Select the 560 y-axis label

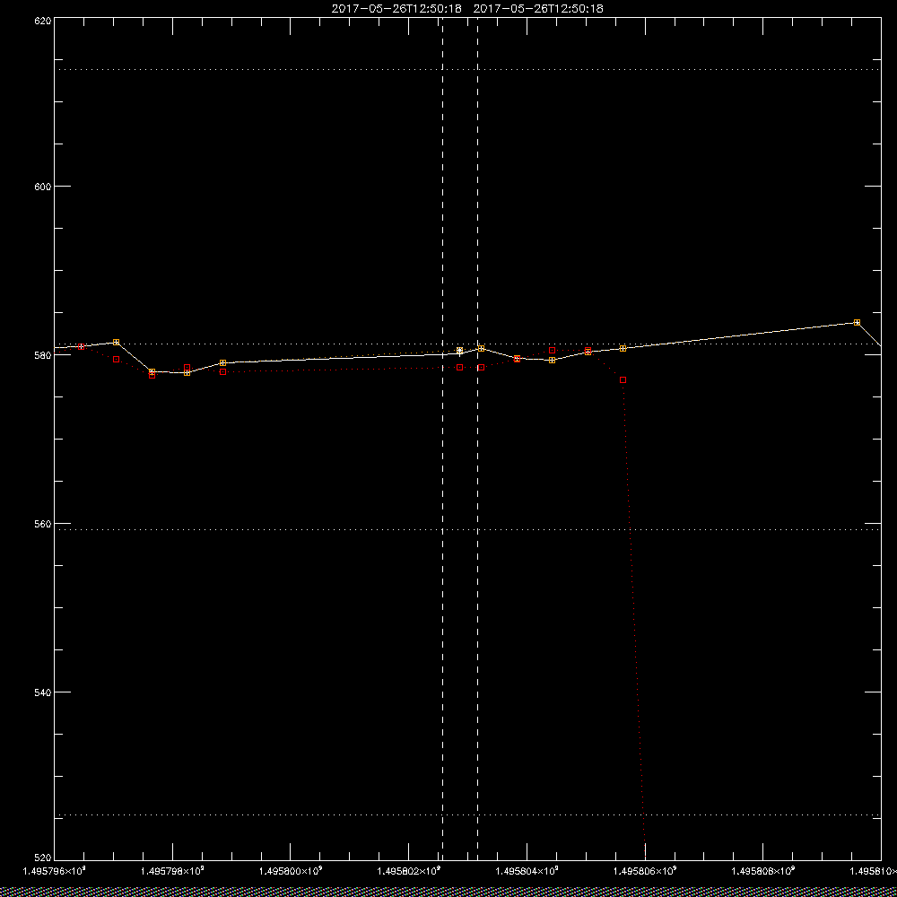[44, 524]
